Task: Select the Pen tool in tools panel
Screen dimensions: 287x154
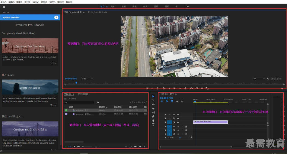Action: (153, 117)
